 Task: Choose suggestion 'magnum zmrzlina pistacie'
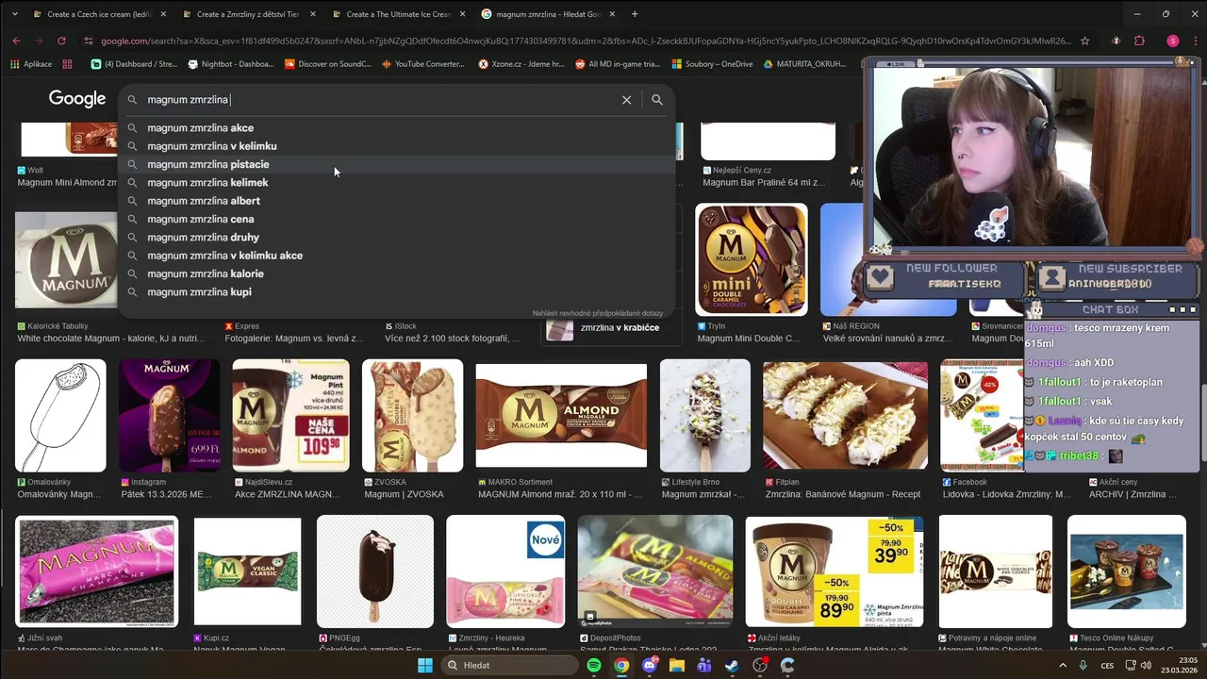click(396, 164)
